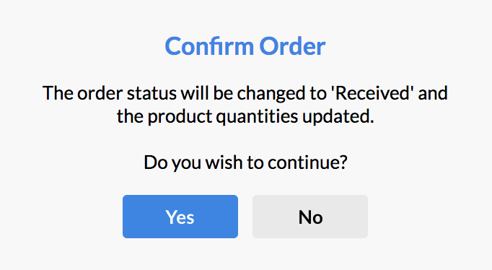Accept the status change to Received via Yes
This screenshot has height=270, width=492.
180,217
